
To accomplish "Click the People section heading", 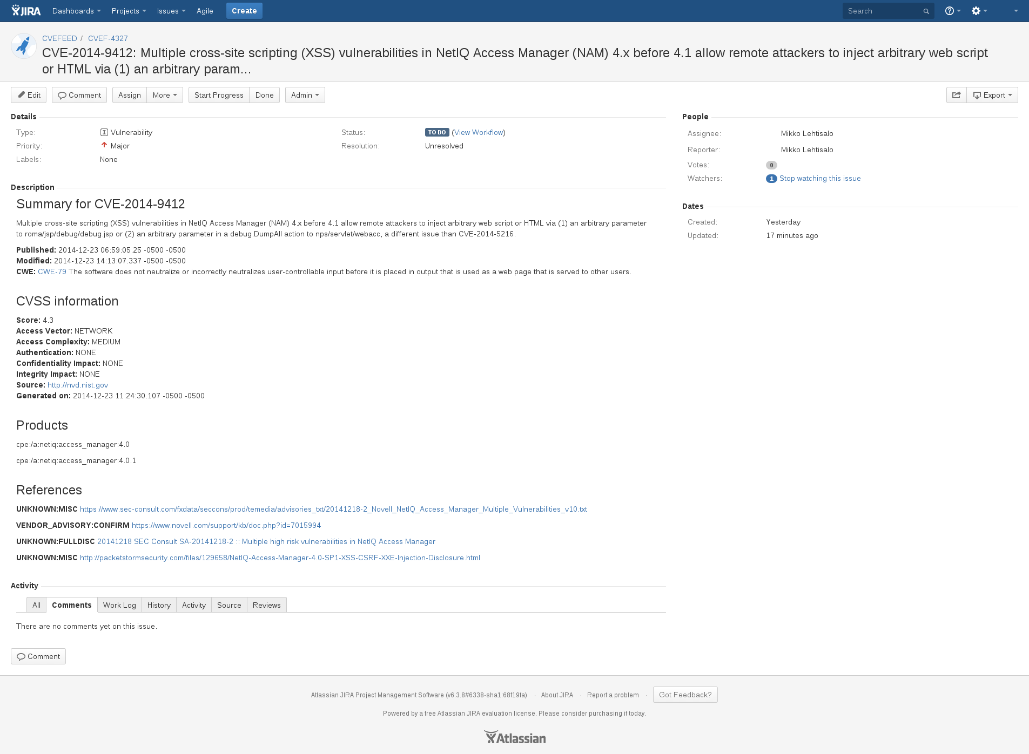I will coord(695,117).
